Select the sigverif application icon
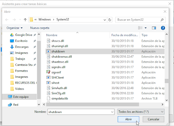174x126 pixels. point(48,72)
